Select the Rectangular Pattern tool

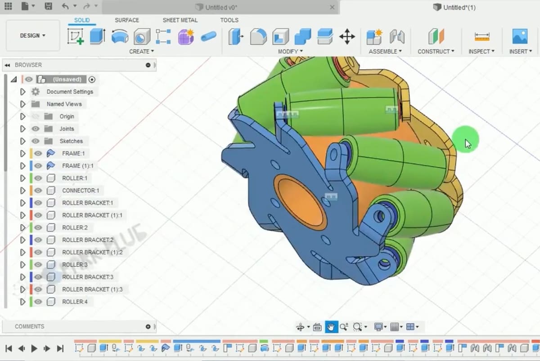(164, 36)
